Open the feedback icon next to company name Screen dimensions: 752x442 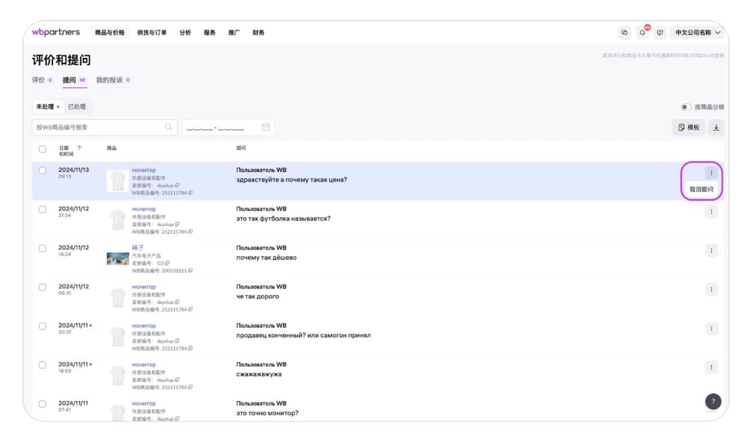click(x=660, y=33)
